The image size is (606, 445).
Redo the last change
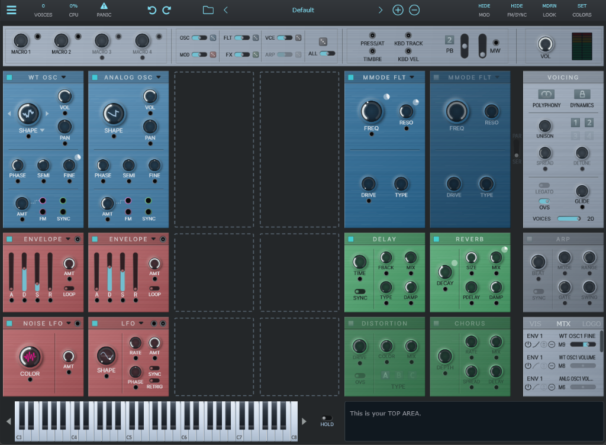(167, 10)
